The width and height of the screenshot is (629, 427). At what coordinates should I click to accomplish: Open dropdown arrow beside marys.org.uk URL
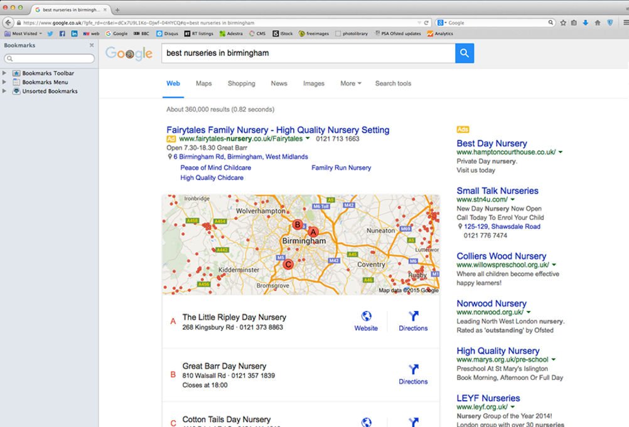pos(553,359)
